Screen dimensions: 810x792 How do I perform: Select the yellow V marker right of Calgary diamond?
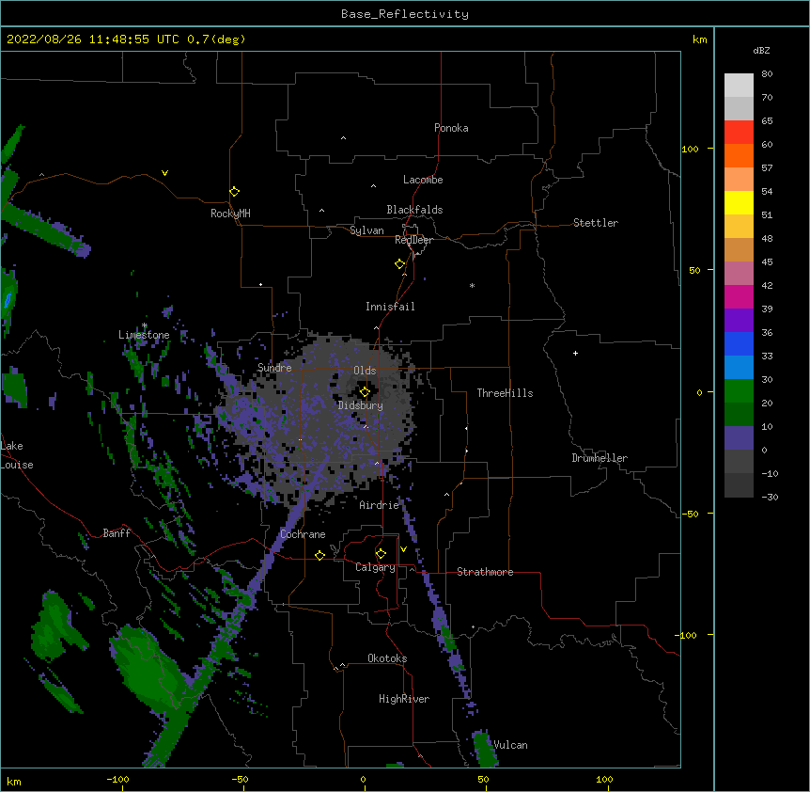click(x=403, y=549)
